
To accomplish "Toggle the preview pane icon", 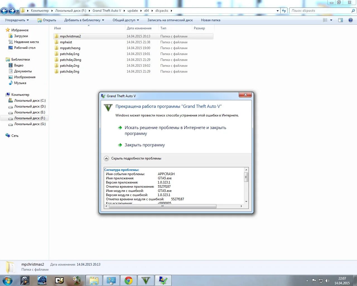I will [341, 20].
